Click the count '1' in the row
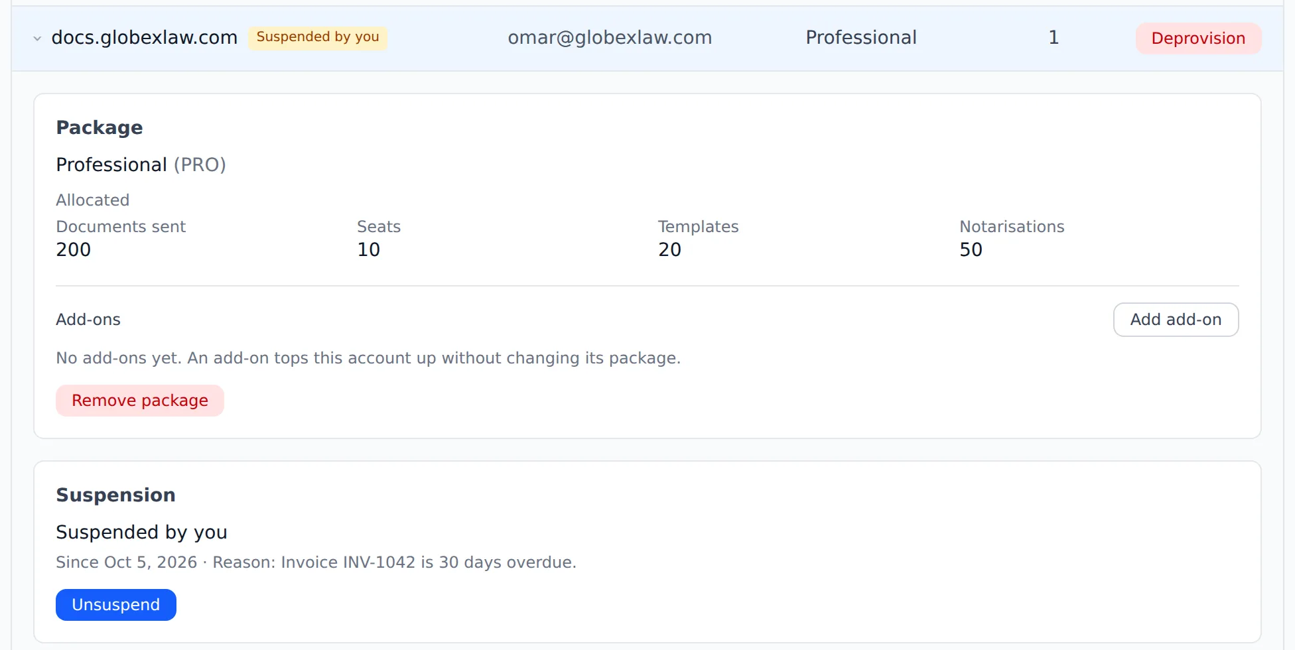 1054,38
